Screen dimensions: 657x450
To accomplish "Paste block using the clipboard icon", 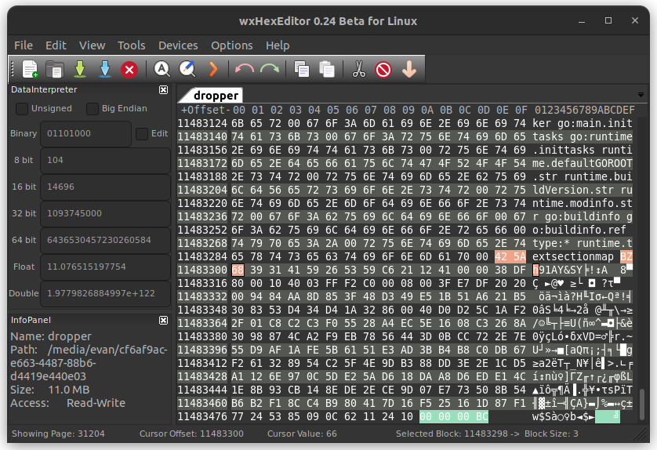I will [x=327, y=69].
